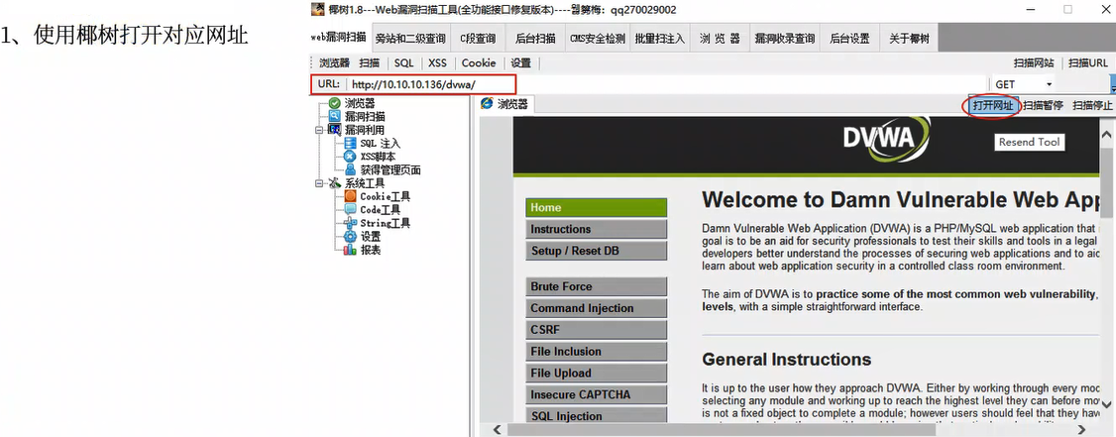Viewport: 1116px width, 437px height.
Task: Switch to the 旁站和二级查询 tab
Action: tap(410, 39)
